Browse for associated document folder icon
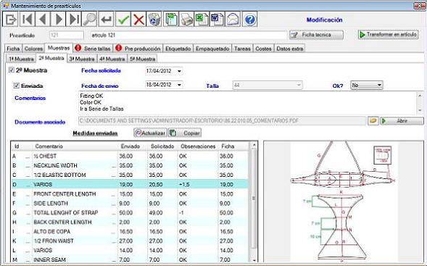Image resolution: width=427 pixels, height=266 pixels. 373,120
